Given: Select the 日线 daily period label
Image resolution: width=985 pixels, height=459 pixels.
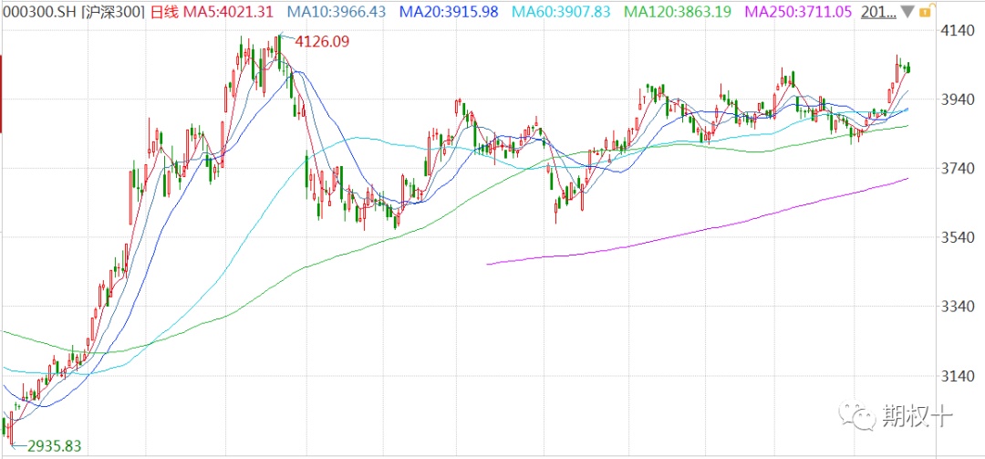Looking at the screenshot, I should [x=165, y=12].
